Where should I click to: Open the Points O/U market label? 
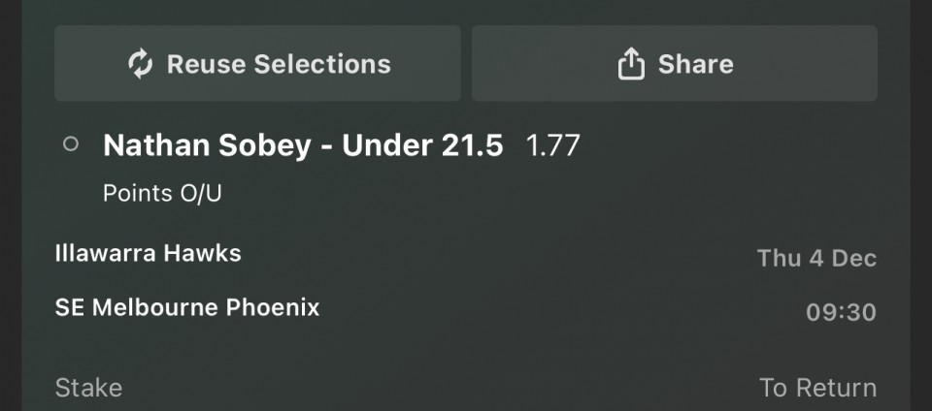[x=162, y=193]
